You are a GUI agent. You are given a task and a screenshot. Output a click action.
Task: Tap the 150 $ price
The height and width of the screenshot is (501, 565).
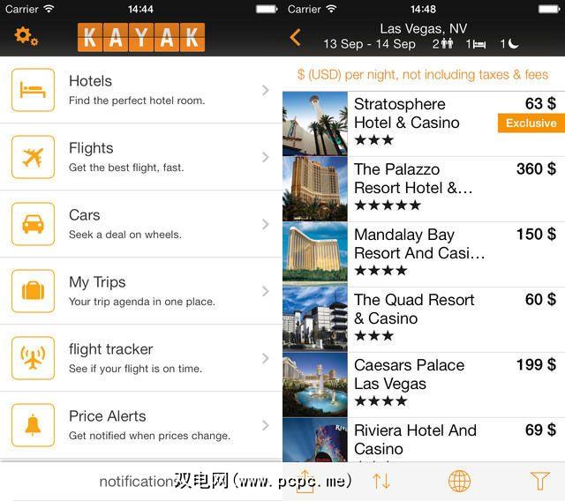coord(536,234)
